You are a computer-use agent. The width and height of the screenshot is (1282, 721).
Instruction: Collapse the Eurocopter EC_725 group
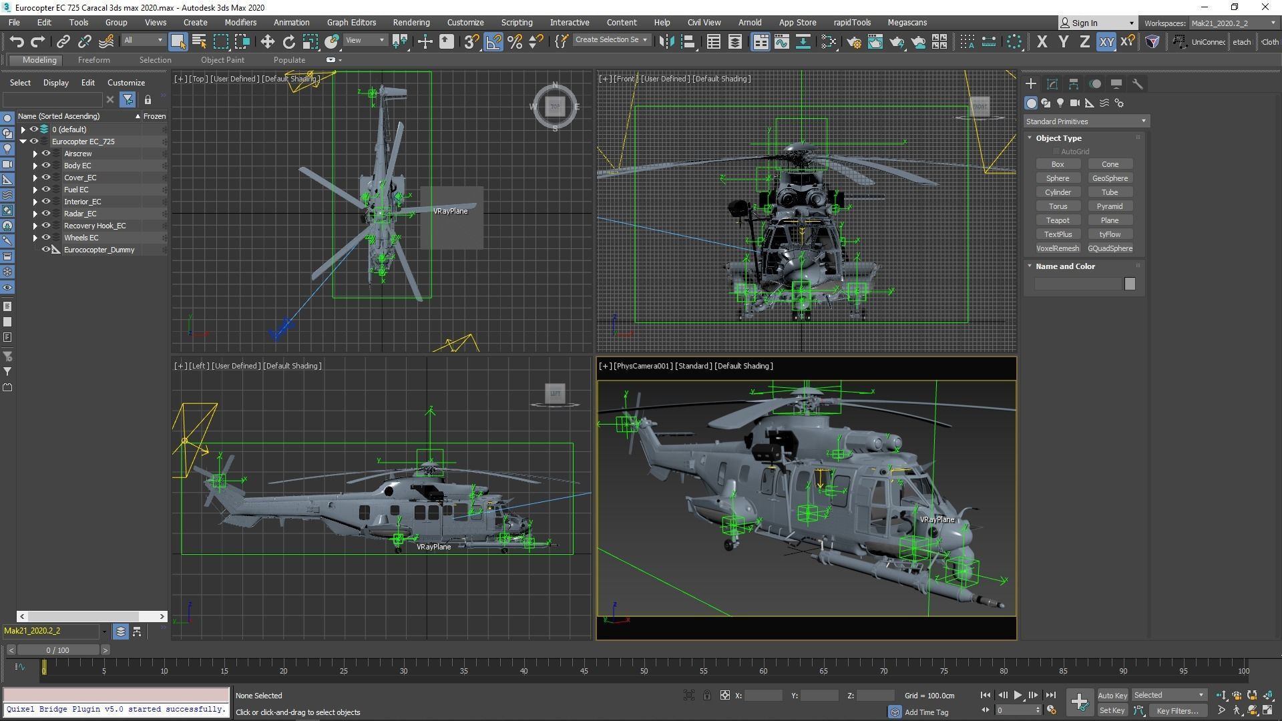[x=23, y=142]
